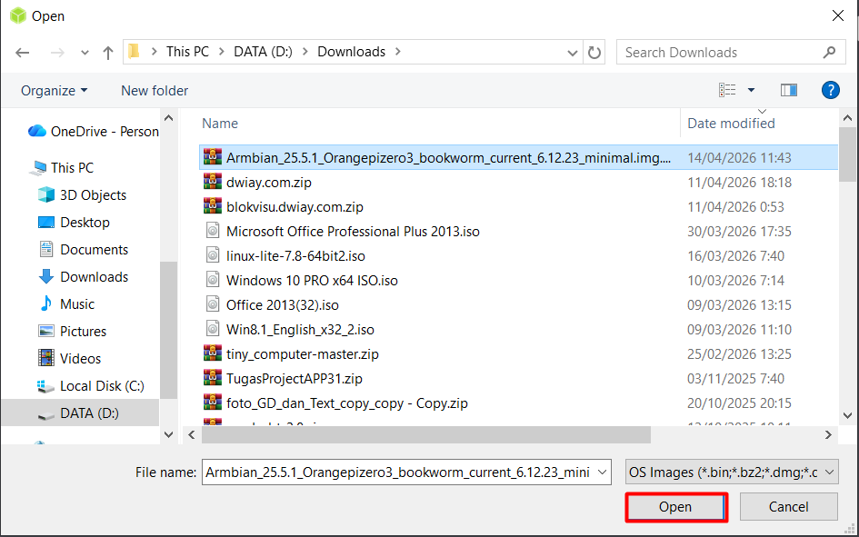Image resolution: width=859 pixels, height=537 pixels.
Task: Open the Organize menu
Action: tap(55, 91)
